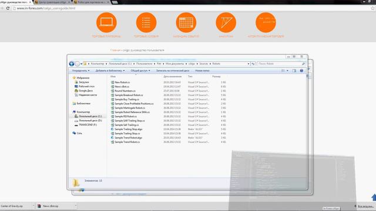Switch to the third browser tab about robots
Image resolution: width=376 pixels, height=211 pixels.
click(92, 2)
